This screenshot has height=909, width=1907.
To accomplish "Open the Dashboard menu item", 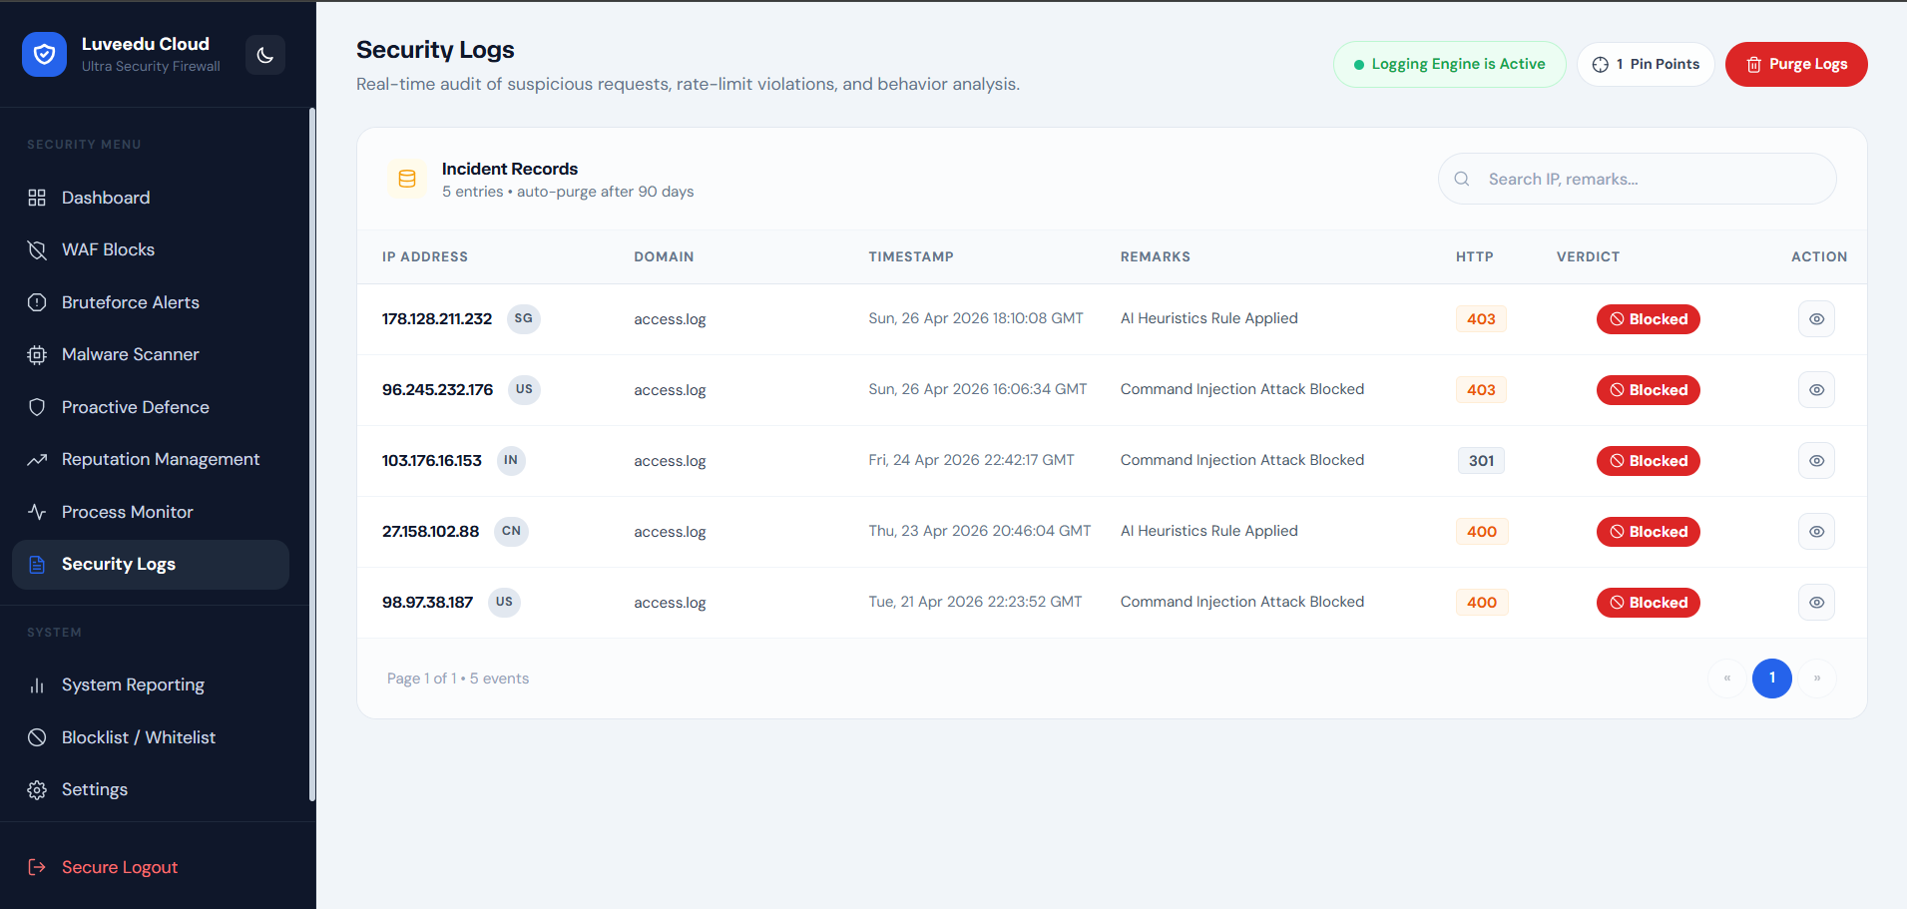I will click(x=105, y=198).
